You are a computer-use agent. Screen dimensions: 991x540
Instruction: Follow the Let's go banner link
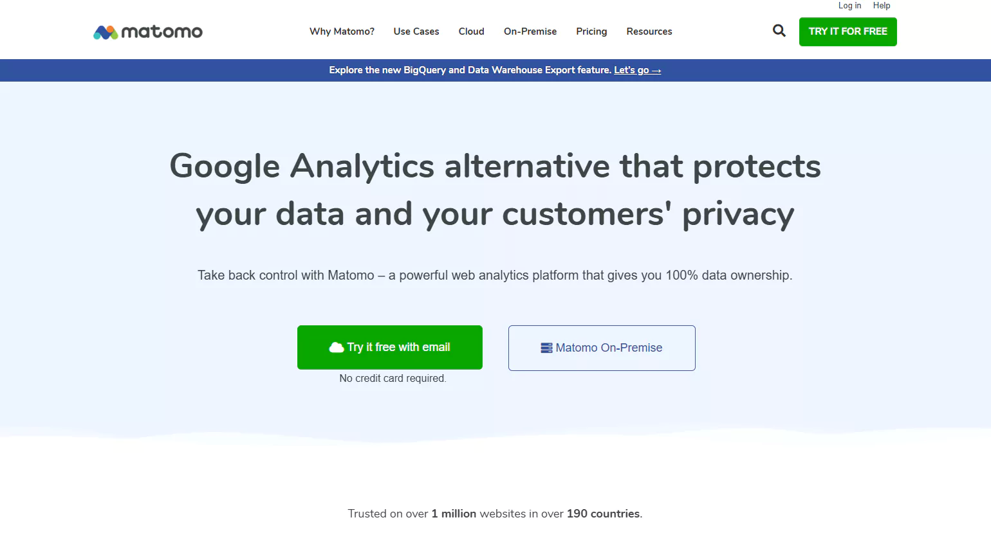(x=637, y=70)
